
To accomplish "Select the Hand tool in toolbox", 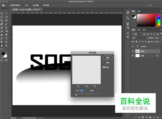I will tap(2, 45).
